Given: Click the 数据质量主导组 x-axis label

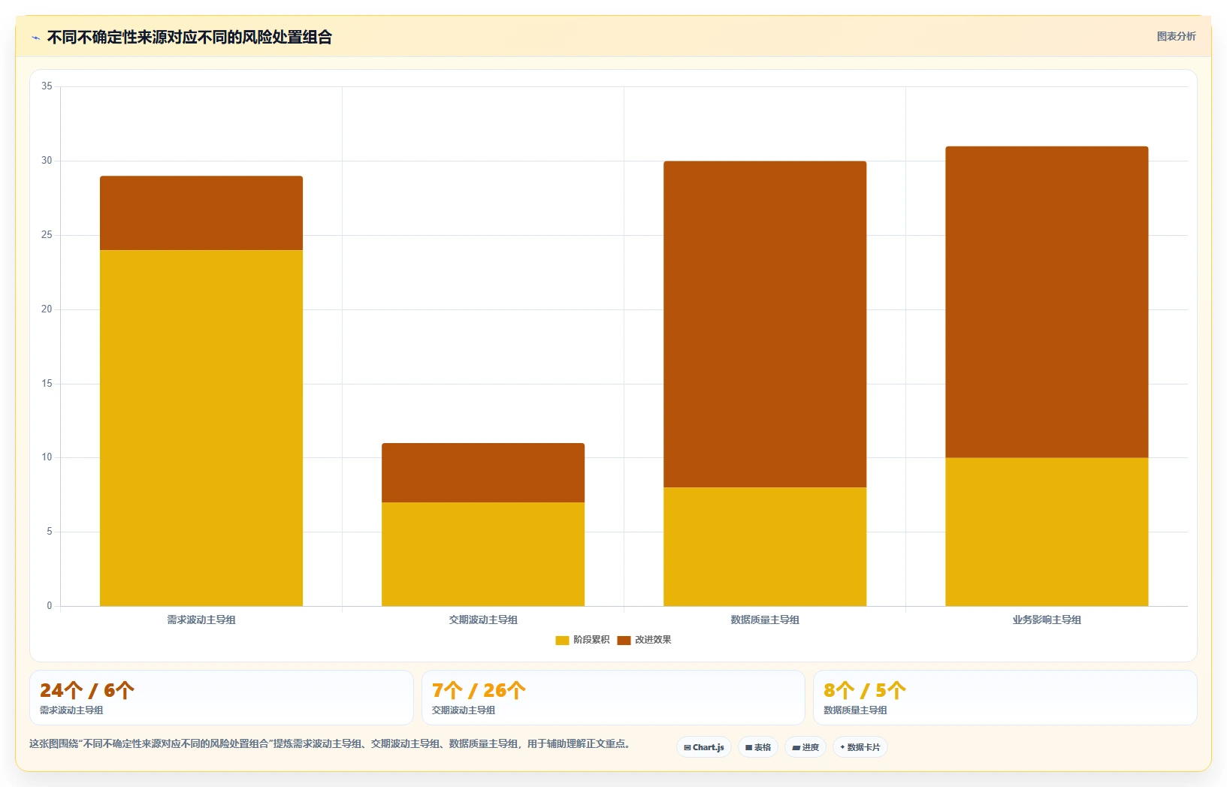Looking at the screenshot, I should [x=765, y=620].
